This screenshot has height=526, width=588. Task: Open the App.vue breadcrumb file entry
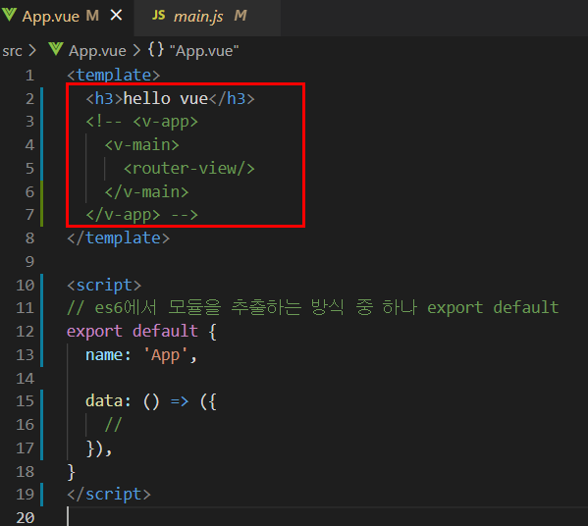[x=97, y=51]
